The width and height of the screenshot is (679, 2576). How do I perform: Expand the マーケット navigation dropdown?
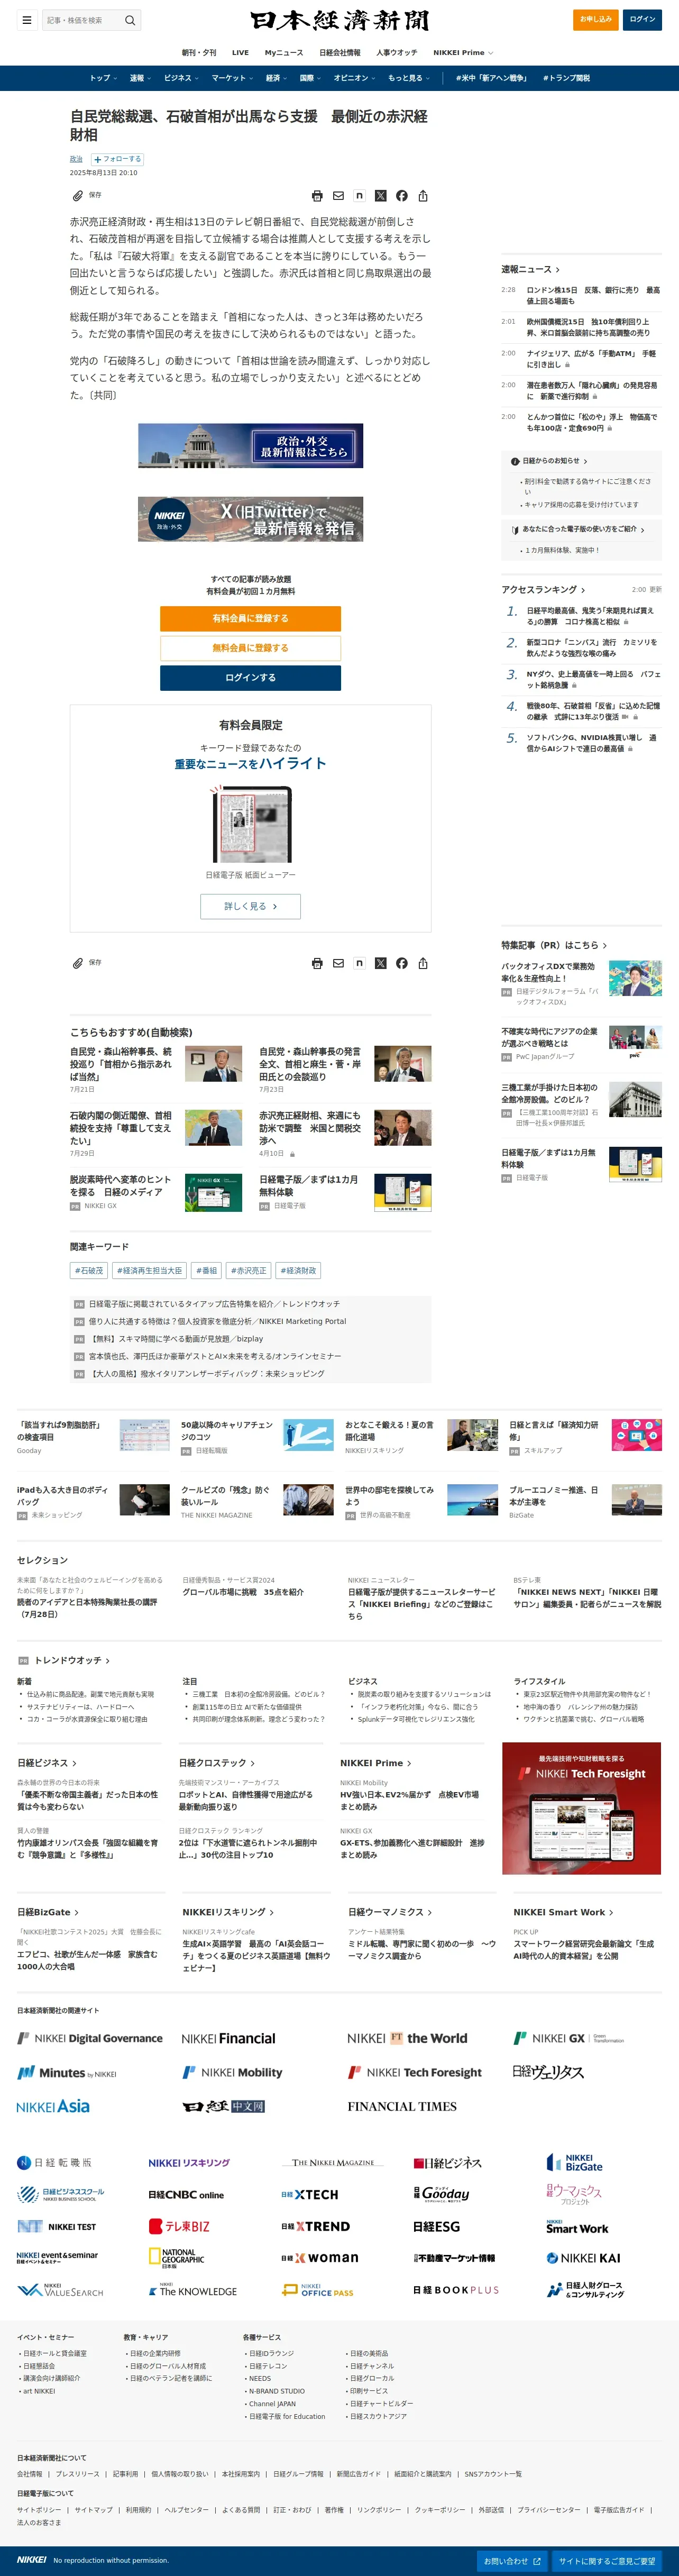click(x=231, y=78)
